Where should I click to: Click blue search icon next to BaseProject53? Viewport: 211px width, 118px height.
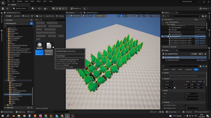31,23
